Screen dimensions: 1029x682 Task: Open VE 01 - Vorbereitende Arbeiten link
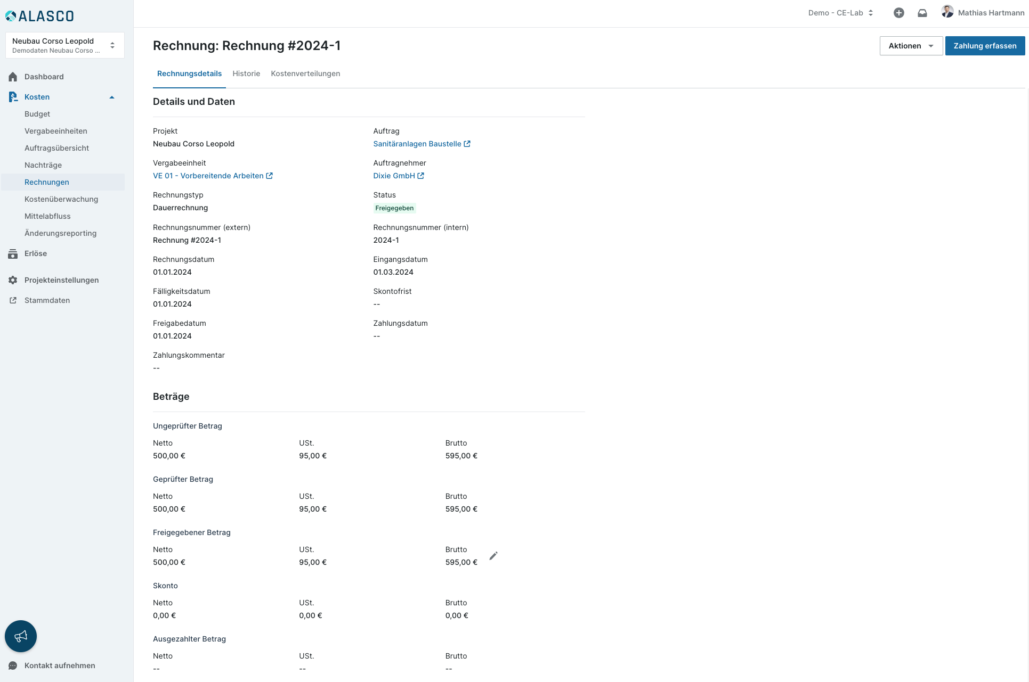(208, 176)
